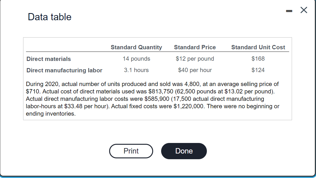The height and width of the screenshot is (178, 316).
Task: Select the $12 per pound price
Action: coord(195,59)
